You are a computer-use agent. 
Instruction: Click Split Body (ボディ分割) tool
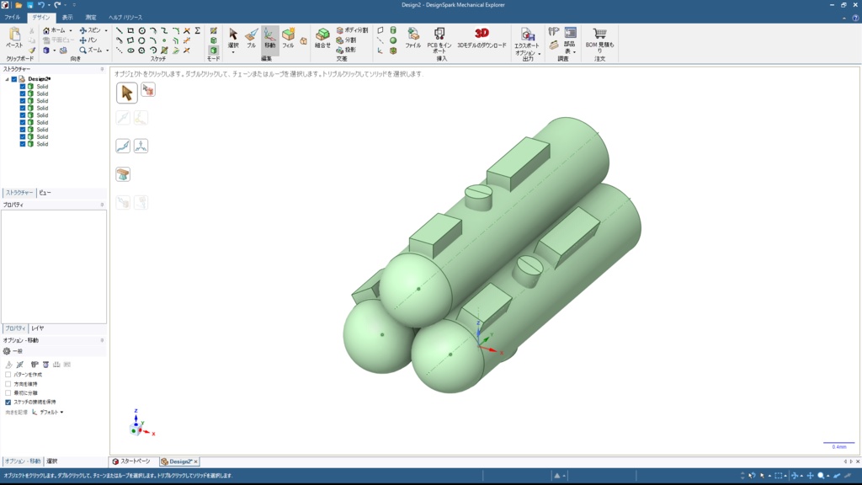pyautogui.click(x=352, y=30)
